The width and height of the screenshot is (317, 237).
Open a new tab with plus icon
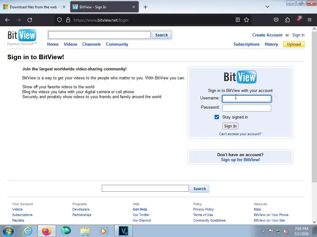coord(145,7)
